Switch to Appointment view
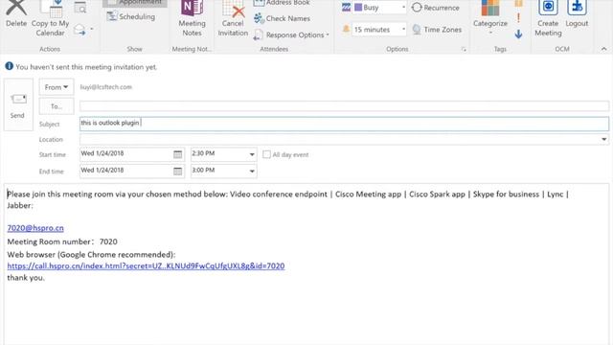Screen dimensions: 613x345 (x=135, y=3)
